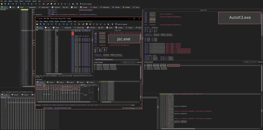Image resolution: width=263 pixels, height=130 pixels.
Task: Click the command input field in jsc.exe
Action: (85, 105)
